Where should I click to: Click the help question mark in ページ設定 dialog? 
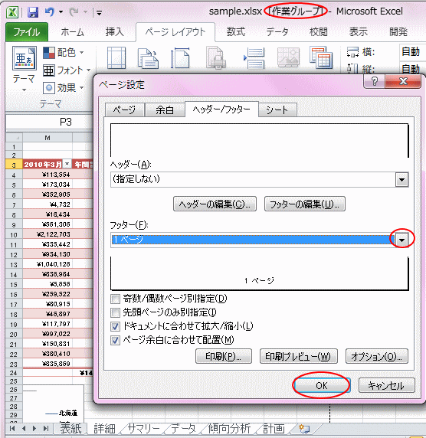coord(375,81)
